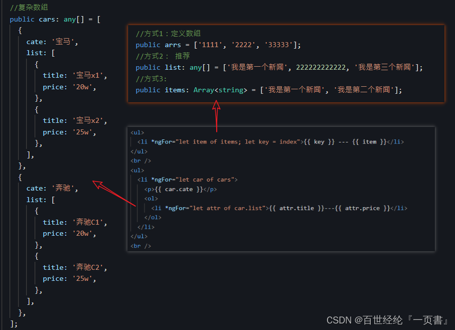Viewport: 455px width, 330px height.
Task: Click the string '33333' in arrs array
Action: [278, 45]
